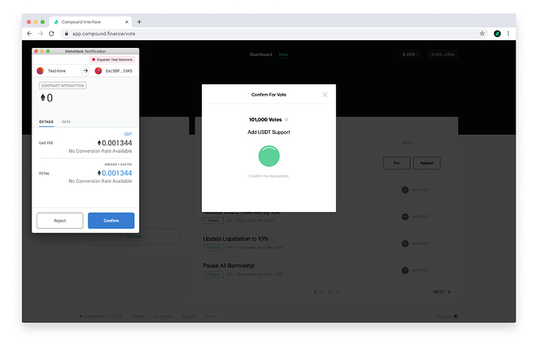Click the green loading spinner circle
Image resolution: width=544 pixels, height=347 pixels.
[269, 156]
